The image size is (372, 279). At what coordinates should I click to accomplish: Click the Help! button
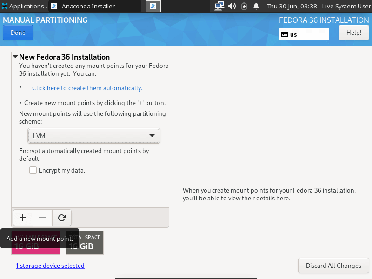point(354,33)
